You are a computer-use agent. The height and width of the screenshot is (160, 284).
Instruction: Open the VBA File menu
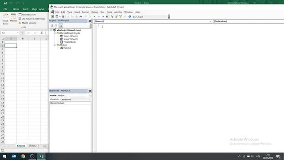(x=57, y=12)
